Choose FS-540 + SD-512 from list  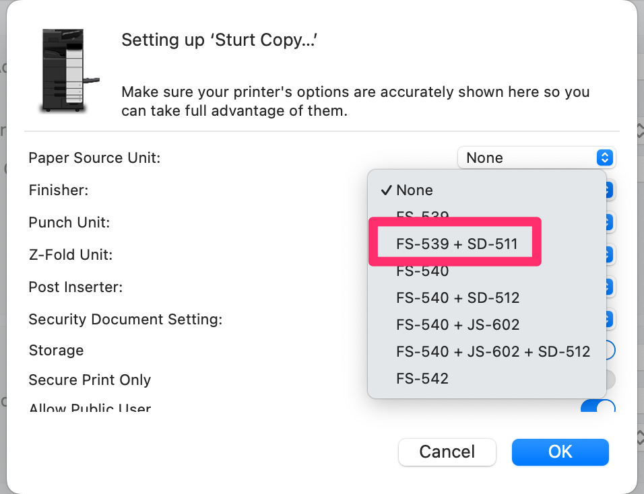(x=458, y=297)
